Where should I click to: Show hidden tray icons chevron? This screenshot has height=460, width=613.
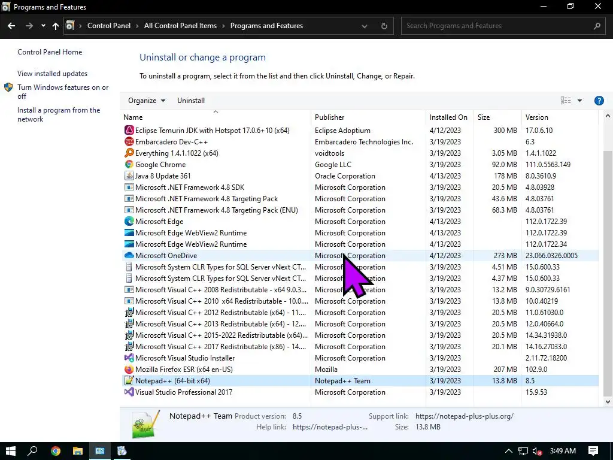click(x=508, y=452)
